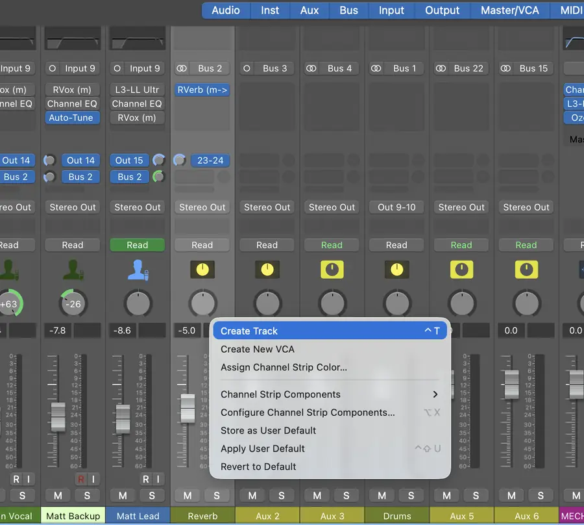This screenshot has height=525, width=584.
Task: Toggle stereo format icon on Bus 2 input
Action: (x=182, y=69)
